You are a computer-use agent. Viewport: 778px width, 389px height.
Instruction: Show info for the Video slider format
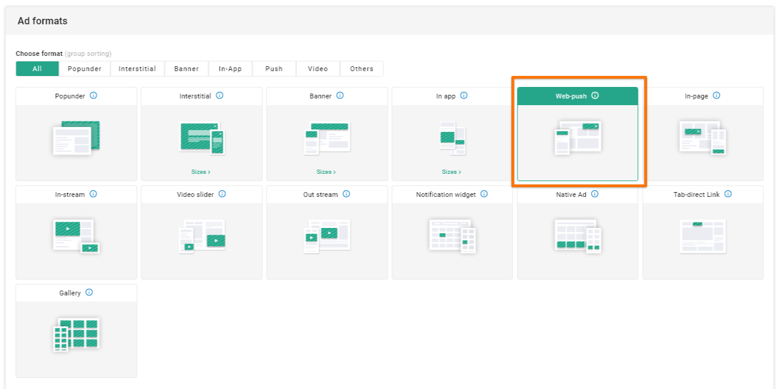222,194
